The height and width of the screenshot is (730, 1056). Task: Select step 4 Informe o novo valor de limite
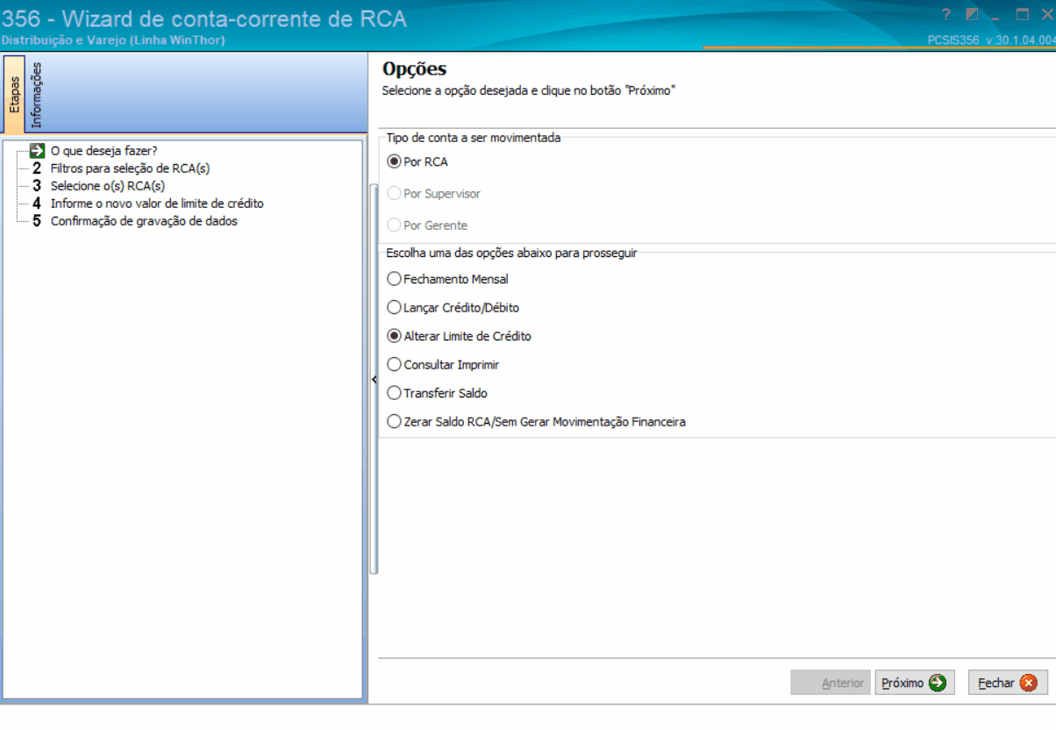(x=157, y=203)
